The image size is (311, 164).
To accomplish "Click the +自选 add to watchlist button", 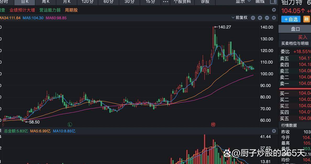I will pyautogui.click(x=291, y=19).
